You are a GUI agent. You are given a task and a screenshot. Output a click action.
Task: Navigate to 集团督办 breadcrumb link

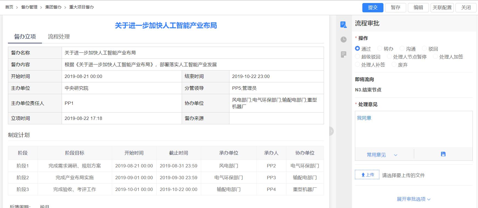point(53,7)
